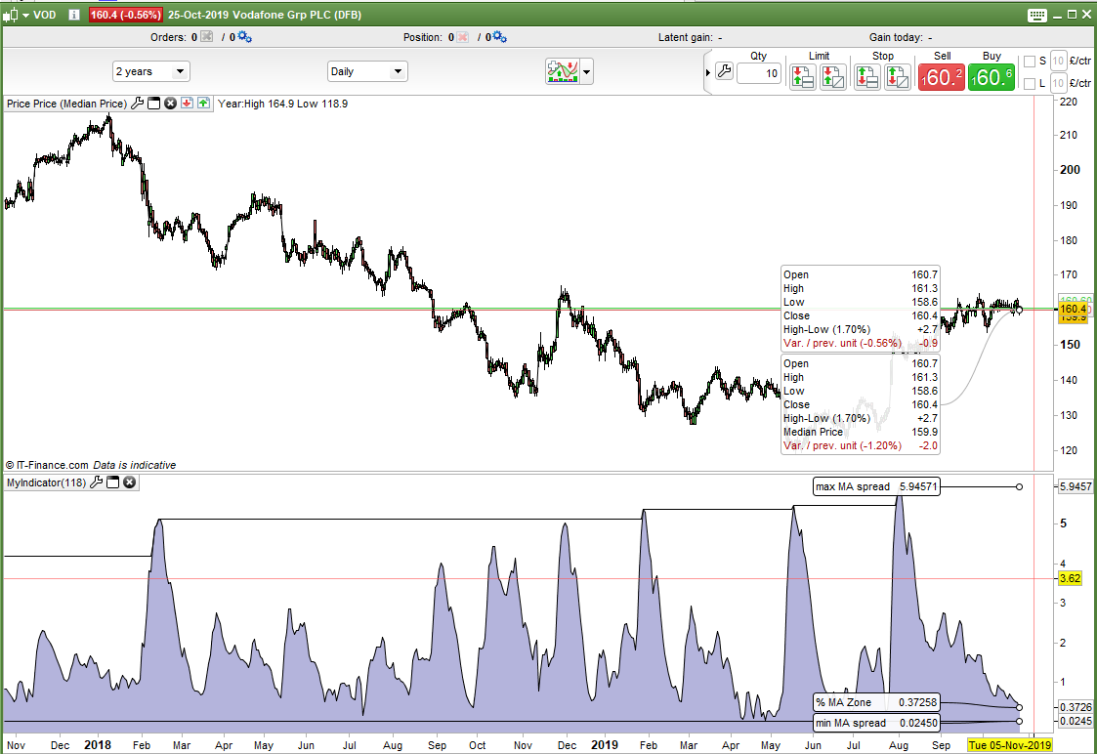1097x754 pixels.
Task: Click the Price (Median Price) label
Action: pyautogui.click(x=66, y=104)
